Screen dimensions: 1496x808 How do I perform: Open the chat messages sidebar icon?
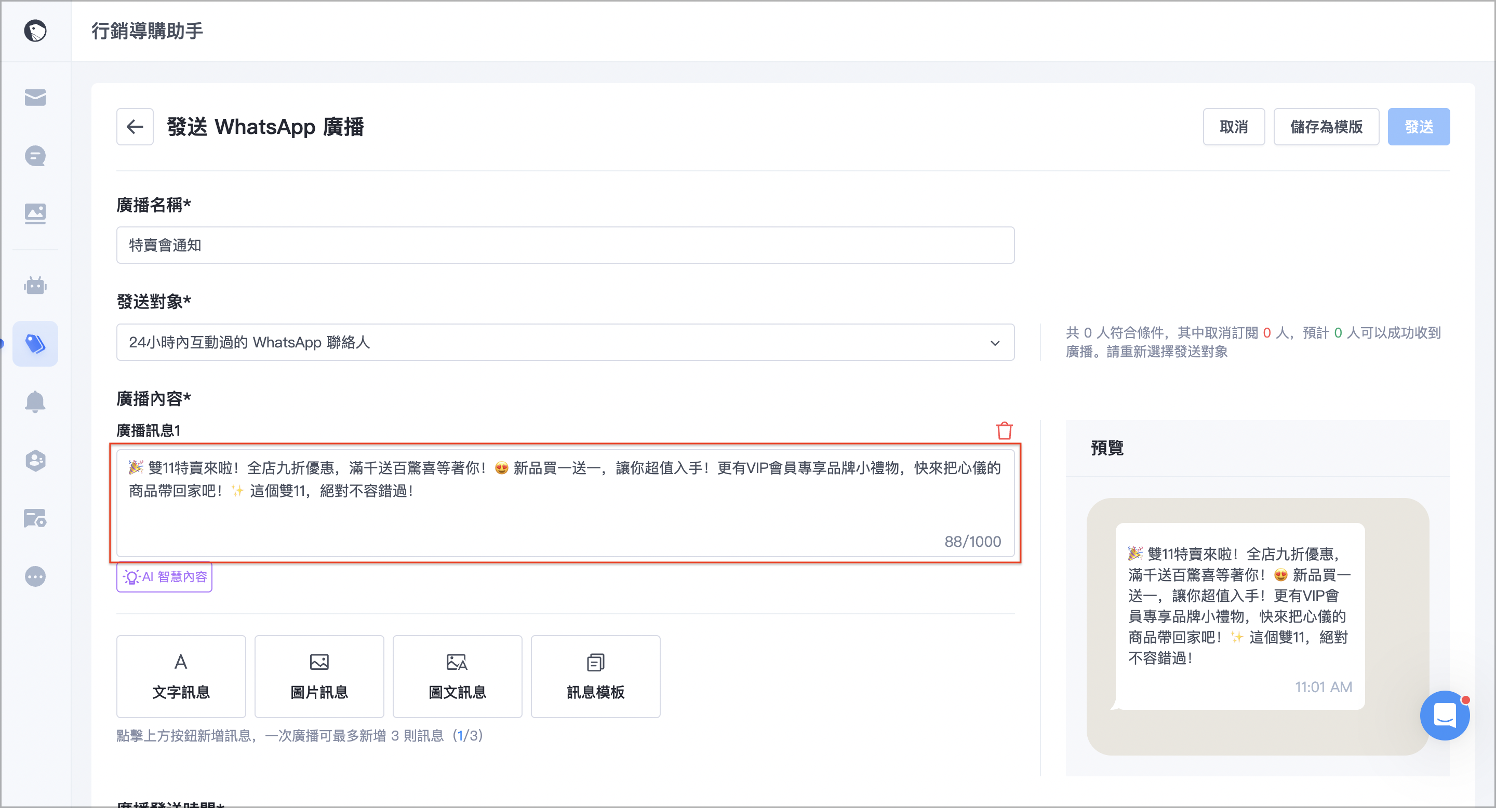[x=35, y=156]
